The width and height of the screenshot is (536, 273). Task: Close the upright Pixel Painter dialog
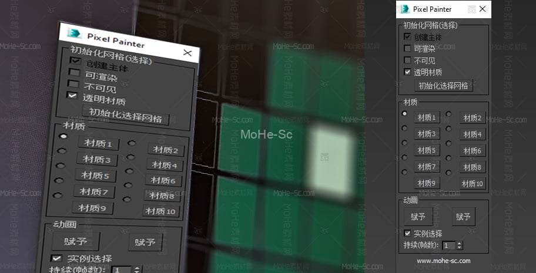(x=483, y=9)
